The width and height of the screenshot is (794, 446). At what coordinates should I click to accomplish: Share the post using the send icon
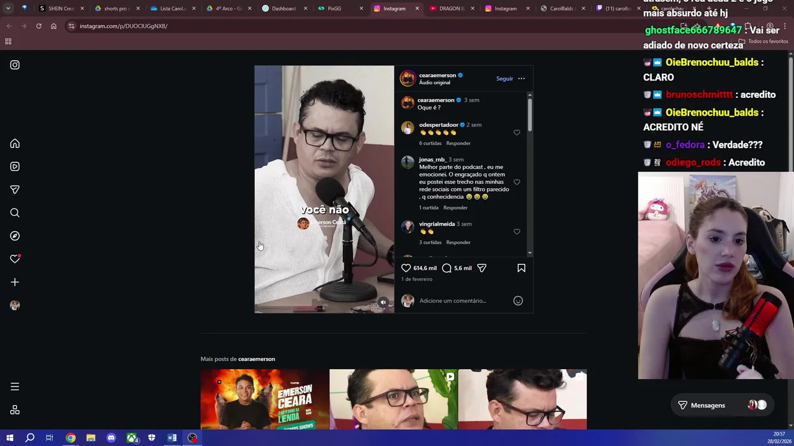481,268
